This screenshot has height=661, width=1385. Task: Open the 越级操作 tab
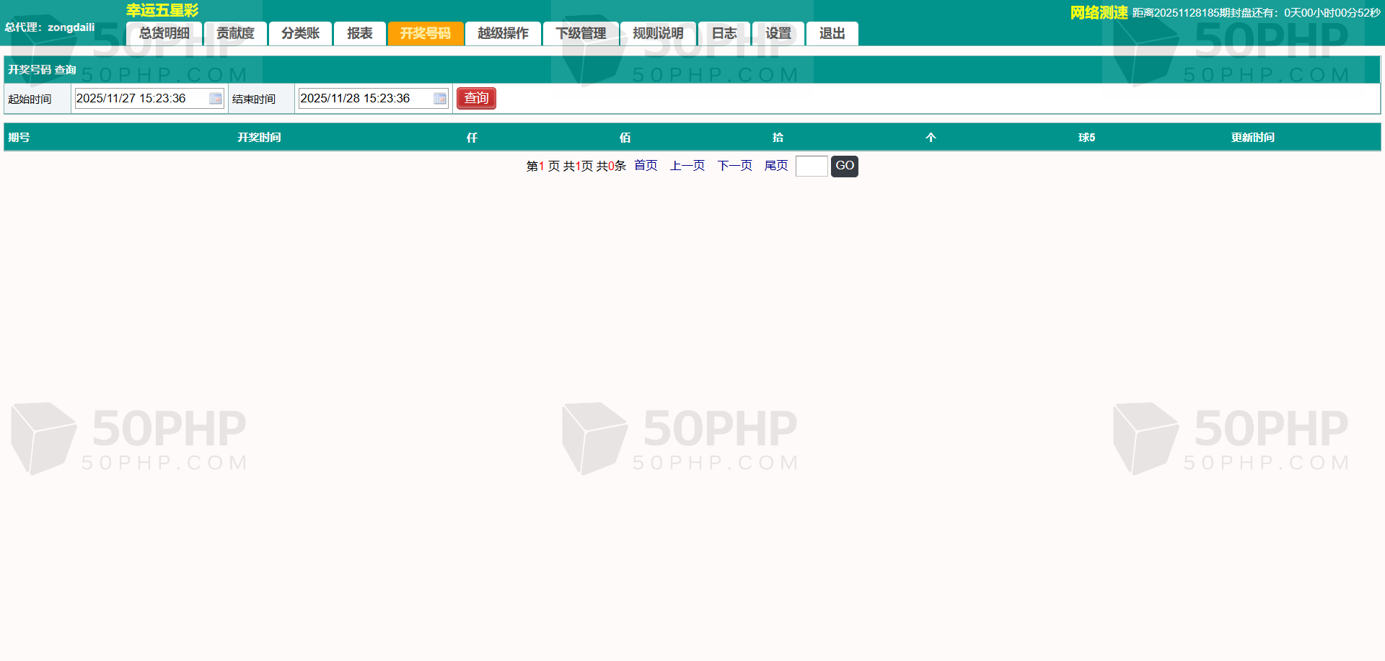[x=503, y=34]
